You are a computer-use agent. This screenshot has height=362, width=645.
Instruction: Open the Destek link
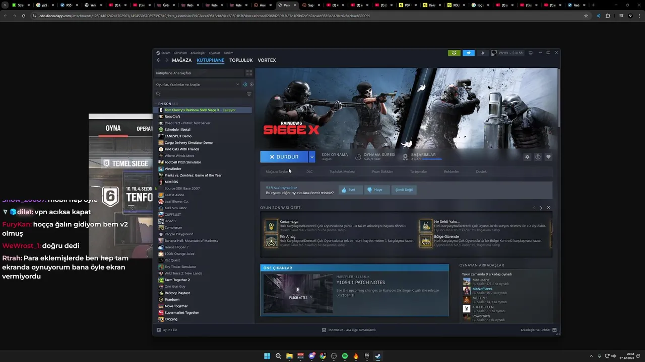point(481,171)
